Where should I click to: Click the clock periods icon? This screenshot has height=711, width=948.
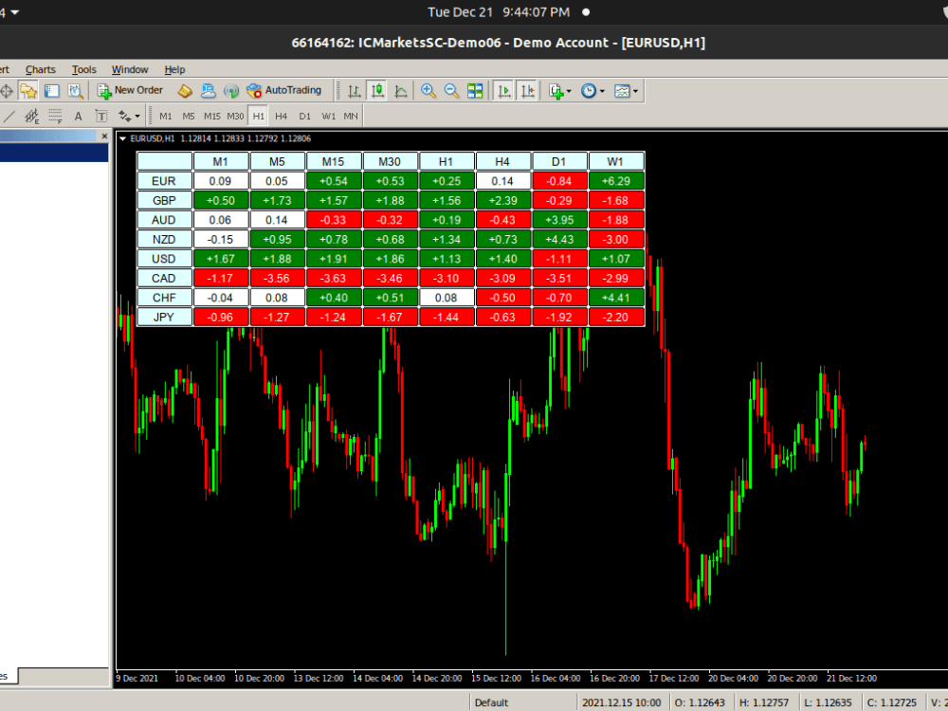pyautogui.click(x=589, y=91)
